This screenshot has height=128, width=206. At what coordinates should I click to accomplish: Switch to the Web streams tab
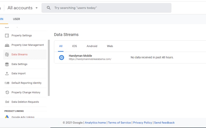pos(110,46)
